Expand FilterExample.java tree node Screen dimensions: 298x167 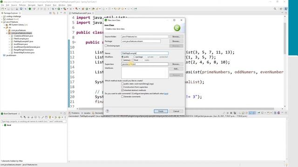[9, 39]
